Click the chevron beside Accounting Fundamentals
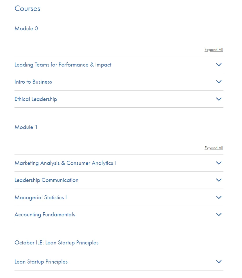The width and height of the screenshot is (242, 278). pyautogui.click(x=219, y=214)
